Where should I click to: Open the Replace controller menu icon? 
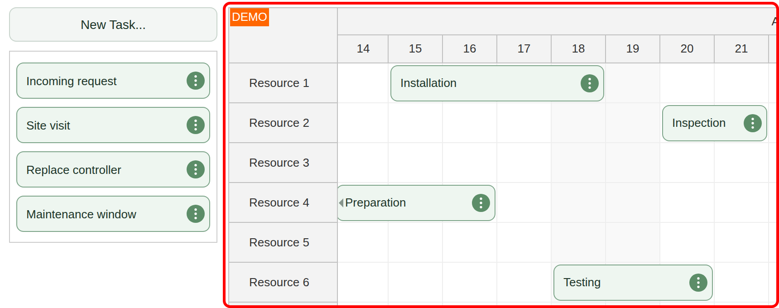195,169
